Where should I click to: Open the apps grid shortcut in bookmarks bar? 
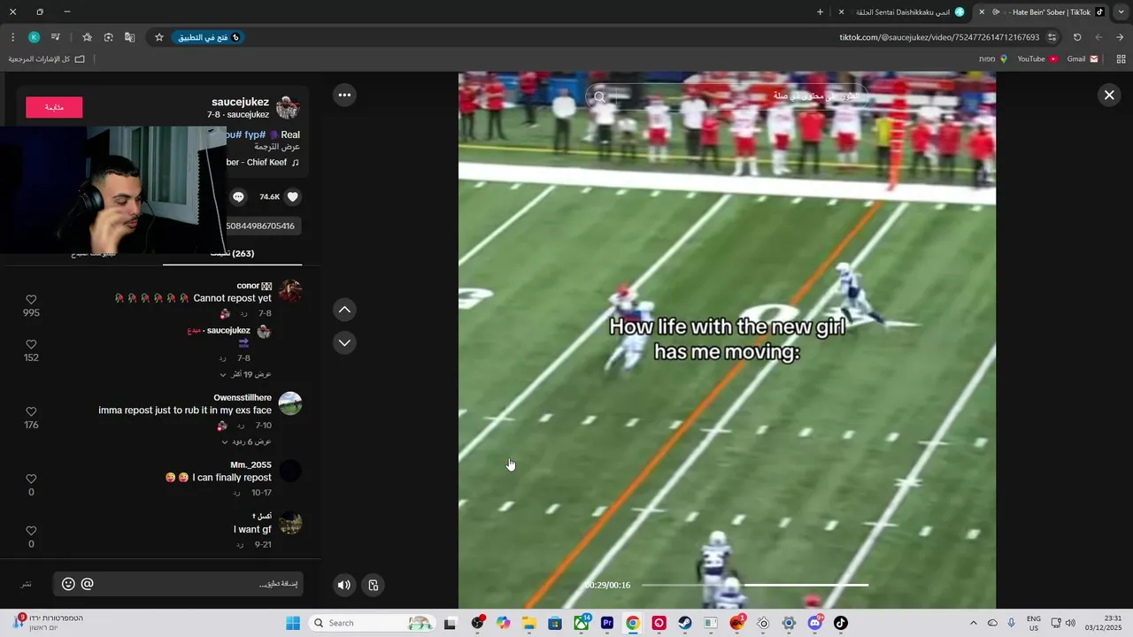(1121, 58)
